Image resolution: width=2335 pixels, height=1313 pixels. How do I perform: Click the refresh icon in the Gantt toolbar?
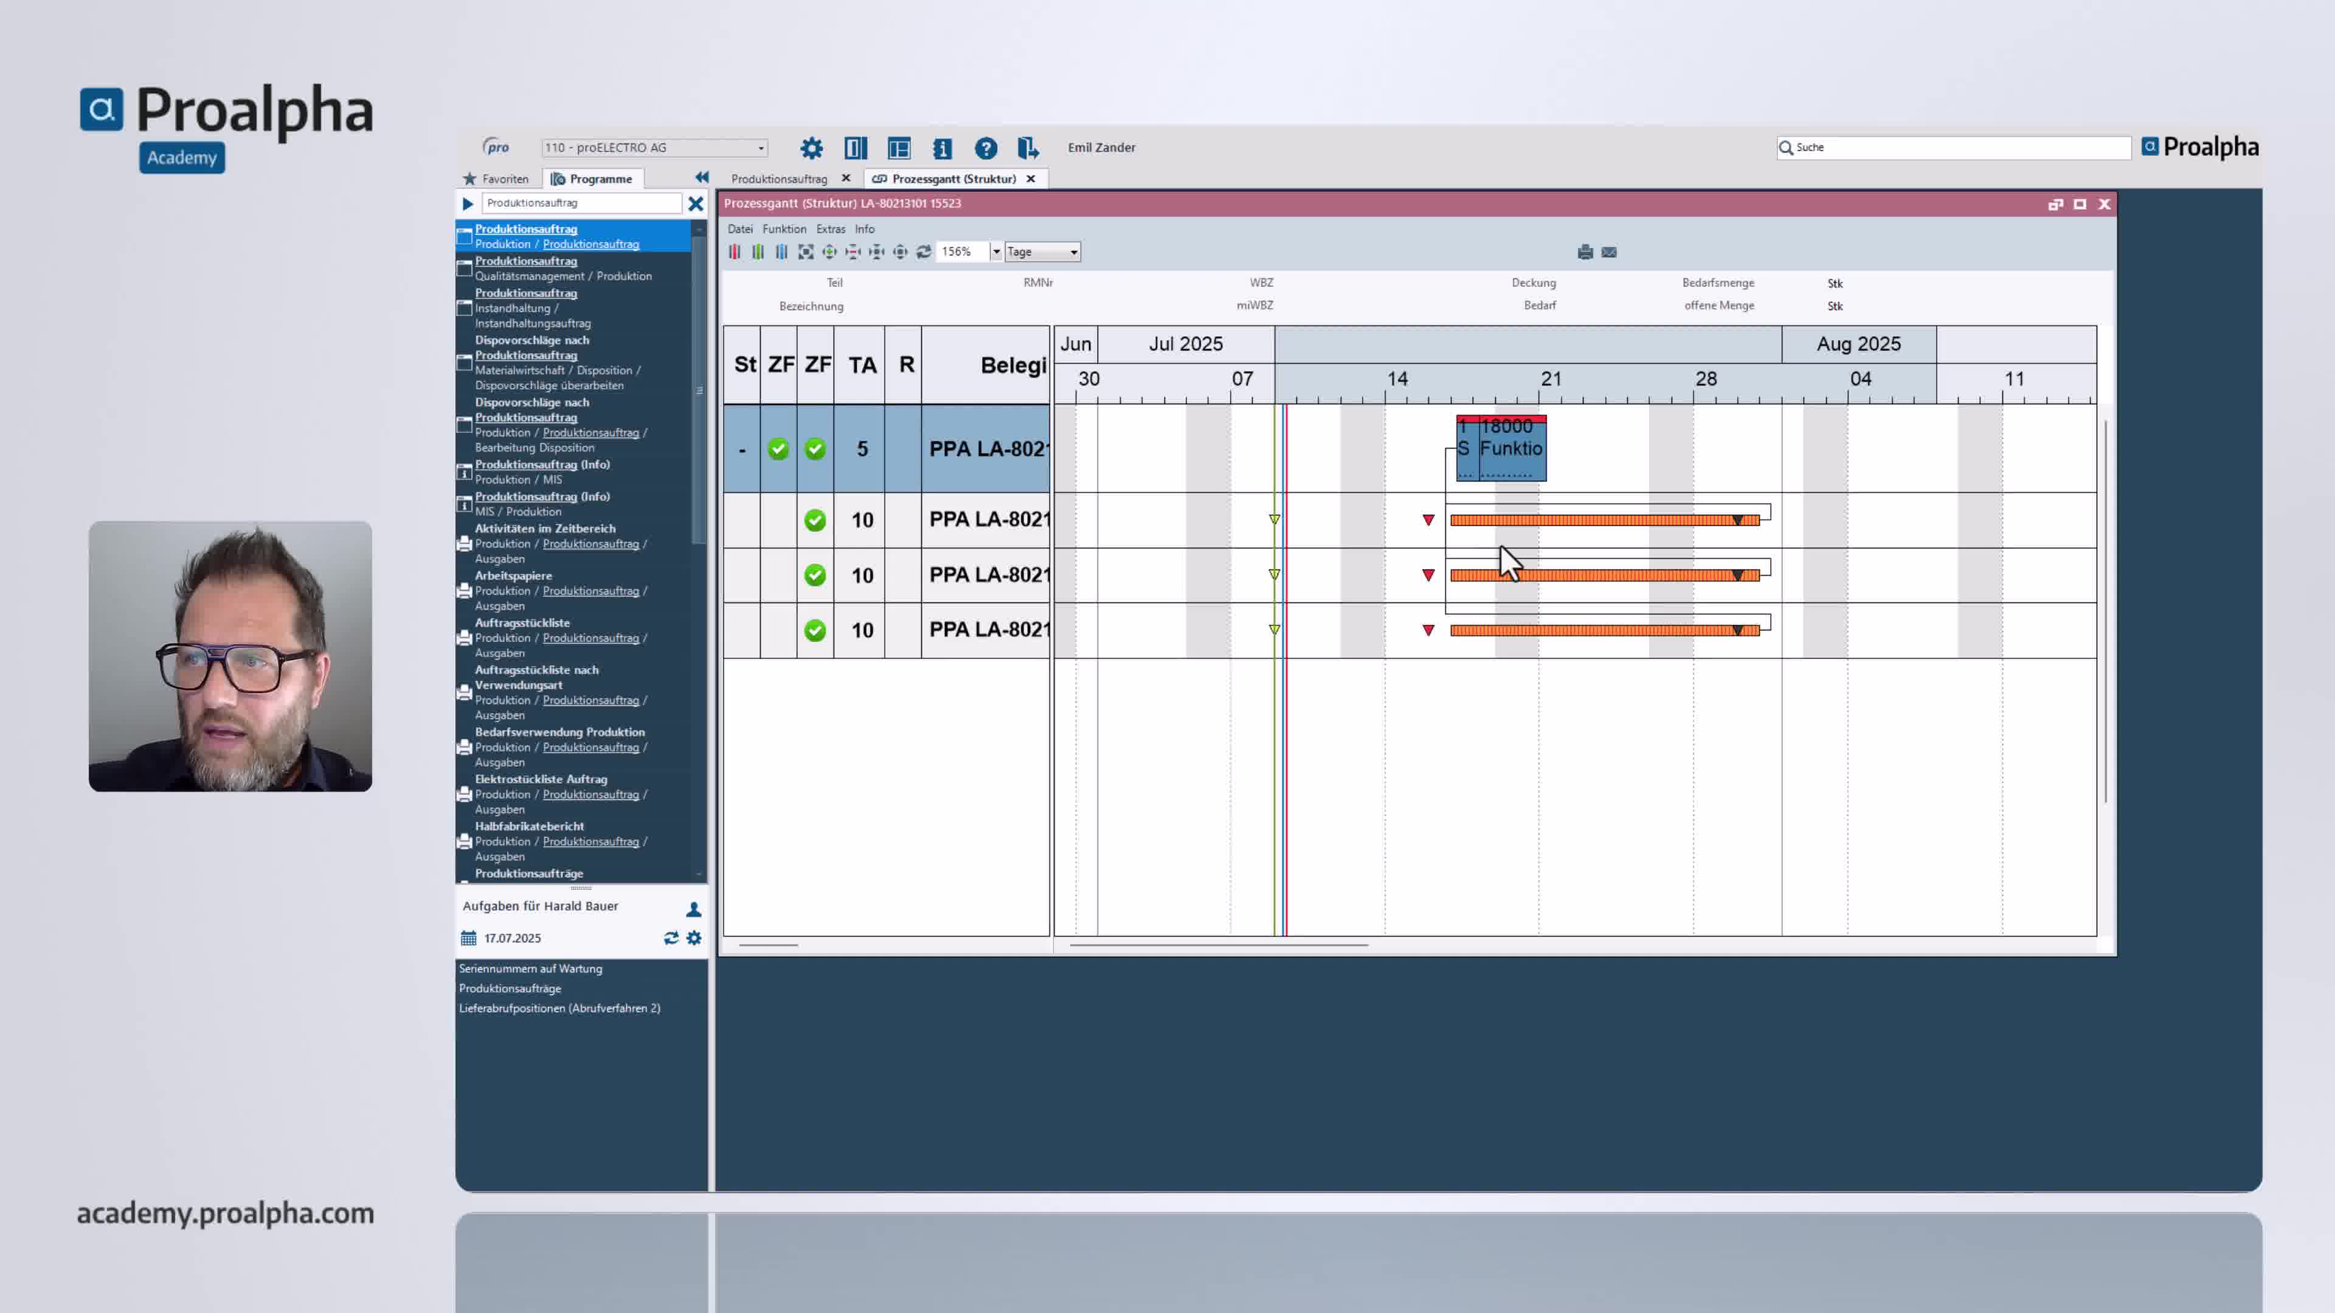point(924,252)
